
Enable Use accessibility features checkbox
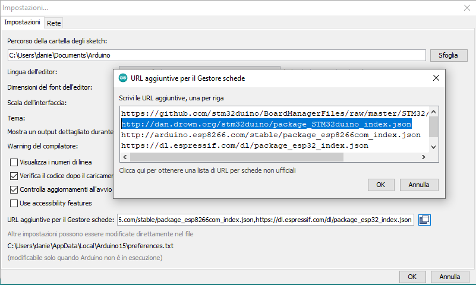(x=14, y=203)
